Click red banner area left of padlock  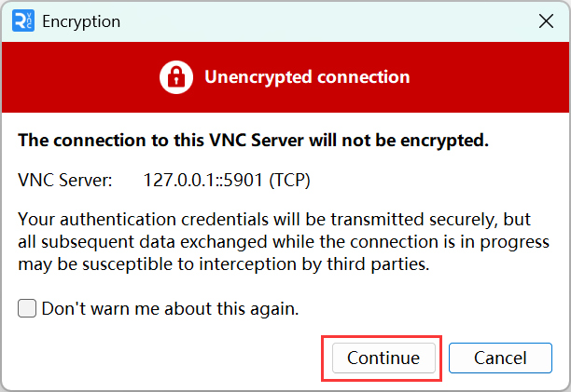click(80, 77)
